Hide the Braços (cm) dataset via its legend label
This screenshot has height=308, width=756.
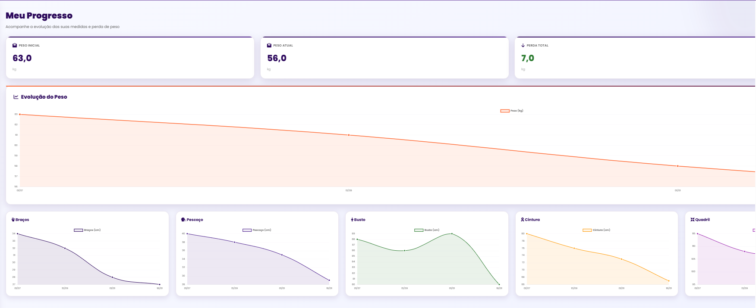point(92,230)
